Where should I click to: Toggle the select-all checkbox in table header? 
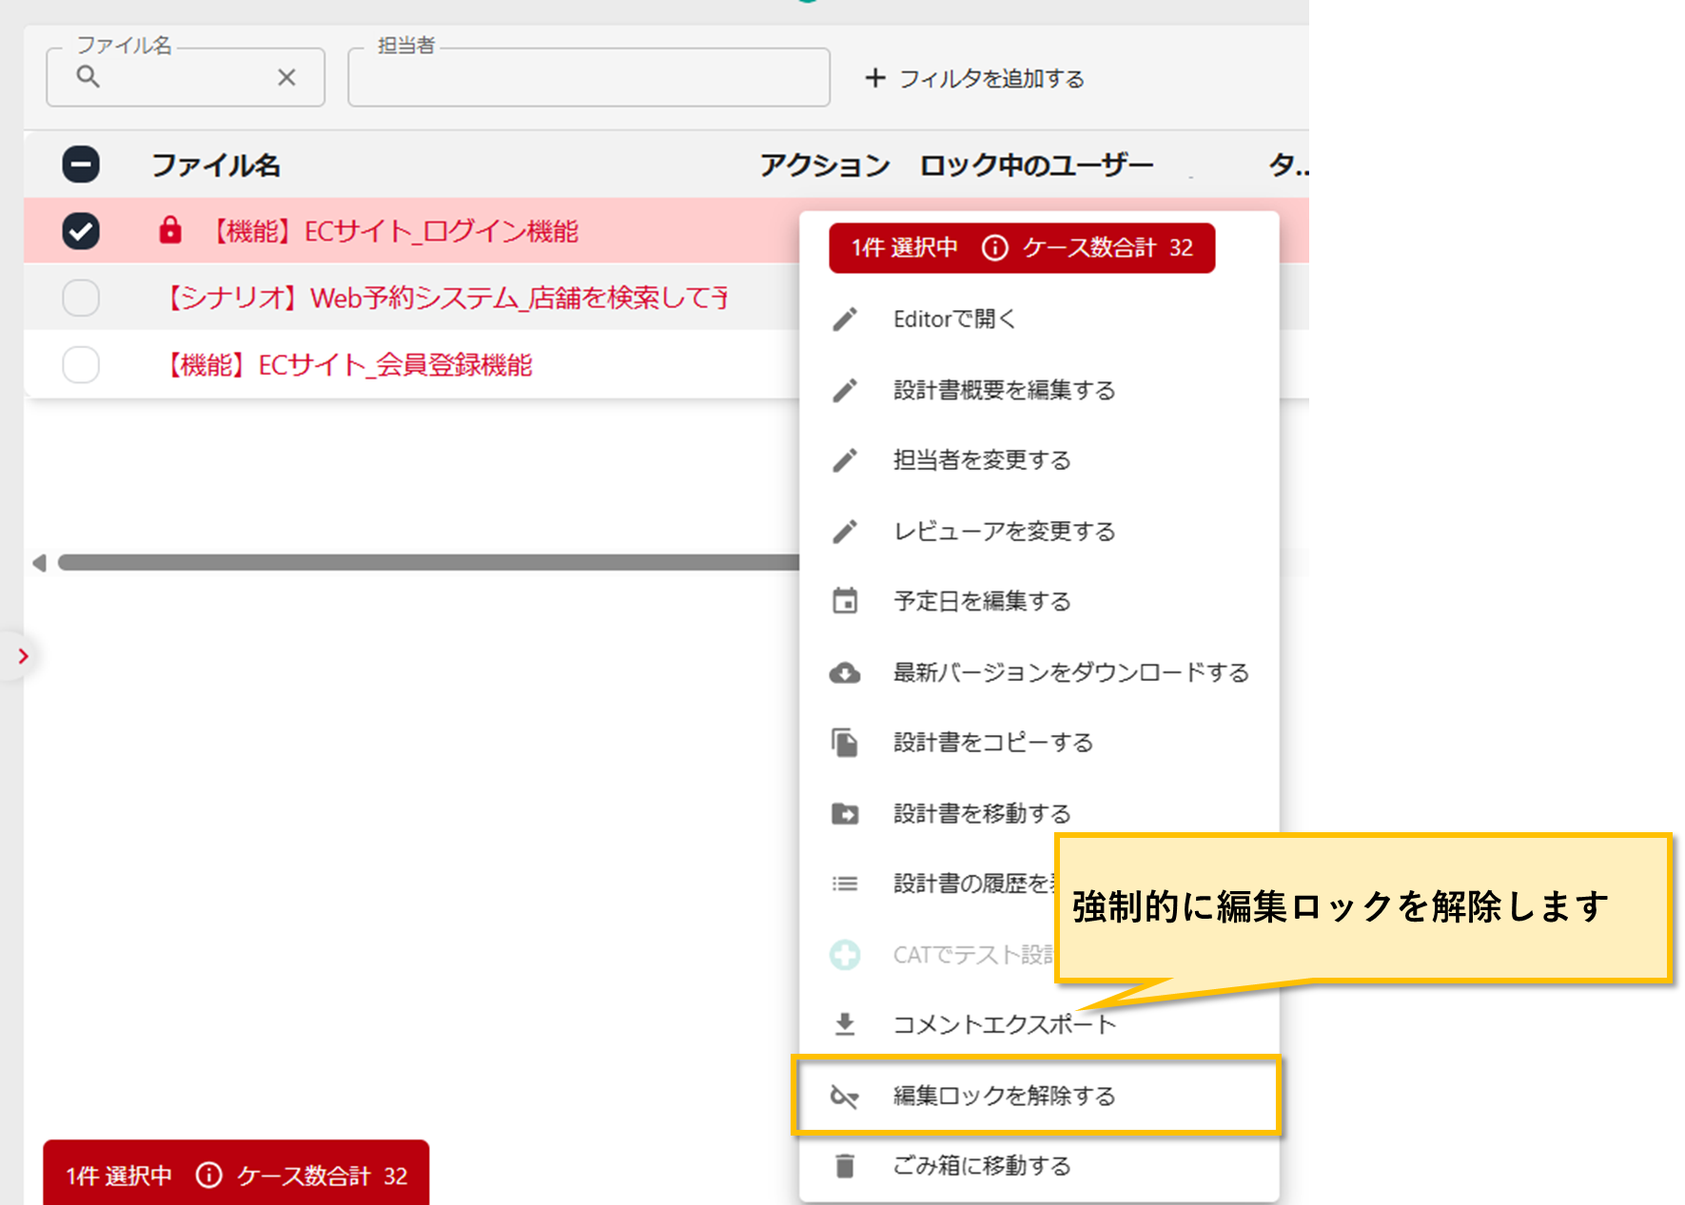81,165
